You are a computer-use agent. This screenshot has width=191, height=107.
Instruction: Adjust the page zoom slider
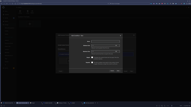click(x=175, y=106)
